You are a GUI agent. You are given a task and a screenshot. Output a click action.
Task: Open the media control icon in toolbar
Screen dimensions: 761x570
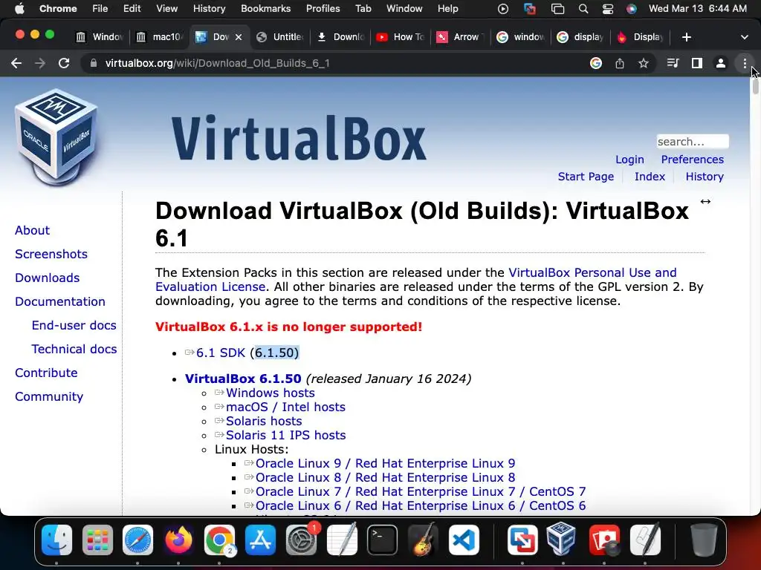[x=673, y=63]
